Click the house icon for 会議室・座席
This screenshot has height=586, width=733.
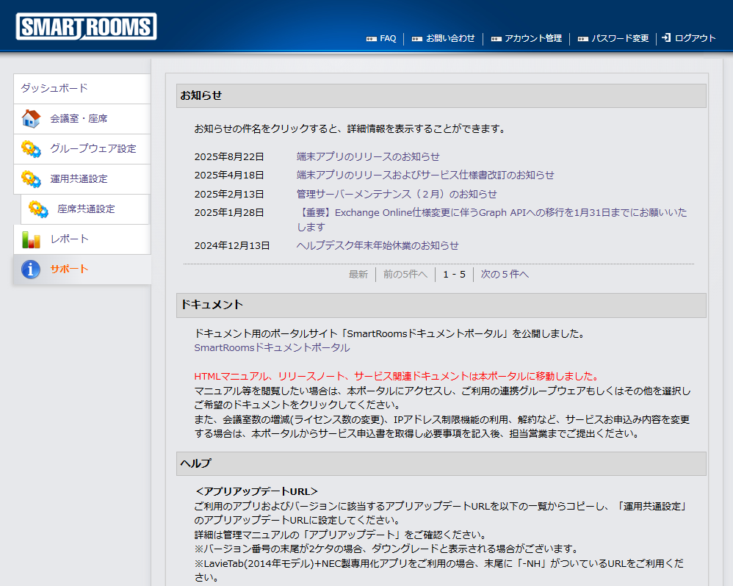point(31,119)
